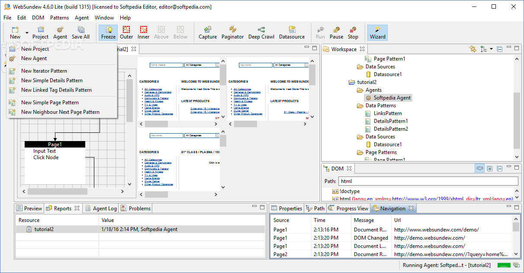
Task: Open the Patterns menu
Action: (59, 18)
